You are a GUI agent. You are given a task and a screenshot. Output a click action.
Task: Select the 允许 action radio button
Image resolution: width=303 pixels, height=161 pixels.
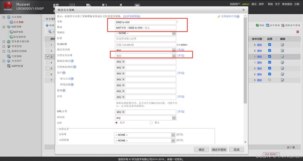click(116, 123)
